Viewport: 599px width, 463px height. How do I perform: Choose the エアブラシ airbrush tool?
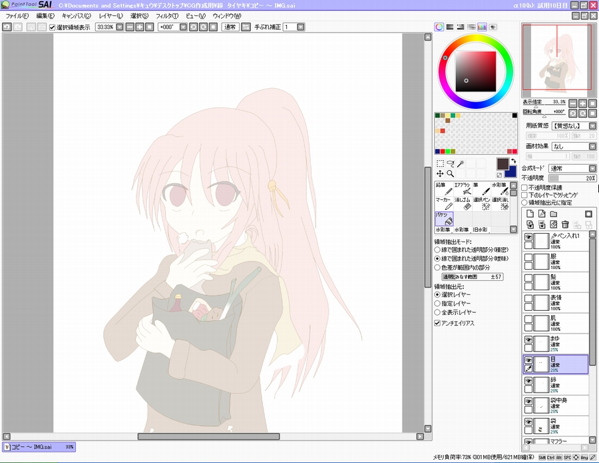pos(463,189)
